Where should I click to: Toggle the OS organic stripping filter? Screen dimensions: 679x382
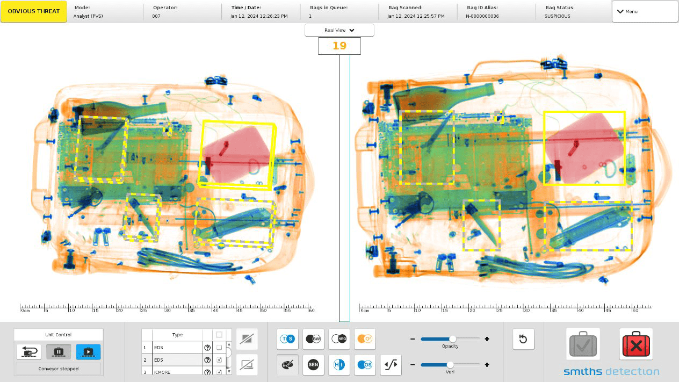point(365,365)
